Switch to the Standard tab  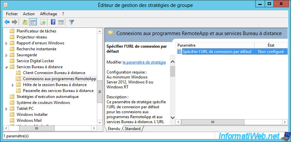click(x=133, y=129)
